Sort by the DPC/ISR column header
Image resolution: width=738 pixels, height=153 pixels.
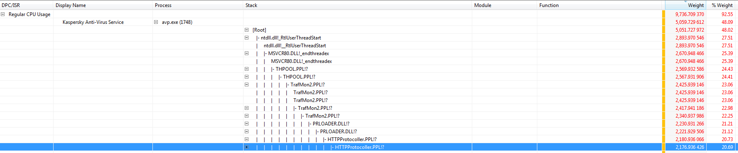(27, 5)
